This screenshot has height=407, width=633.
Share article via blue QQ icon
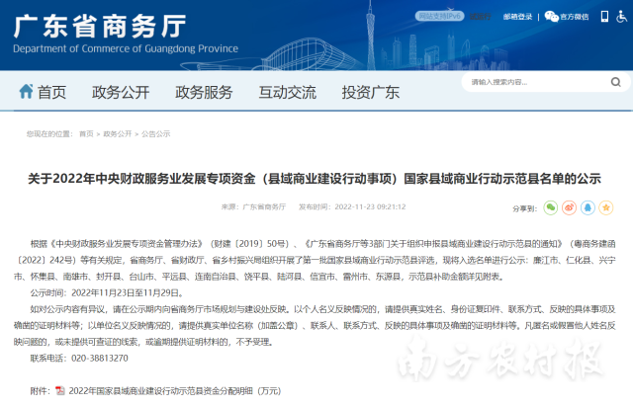pyautogui.click(x=588, y=208)
